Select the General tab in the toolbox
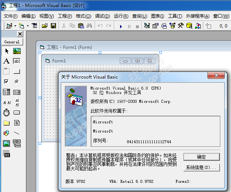This screenshot has width=231, height=192. click(12, 42)
